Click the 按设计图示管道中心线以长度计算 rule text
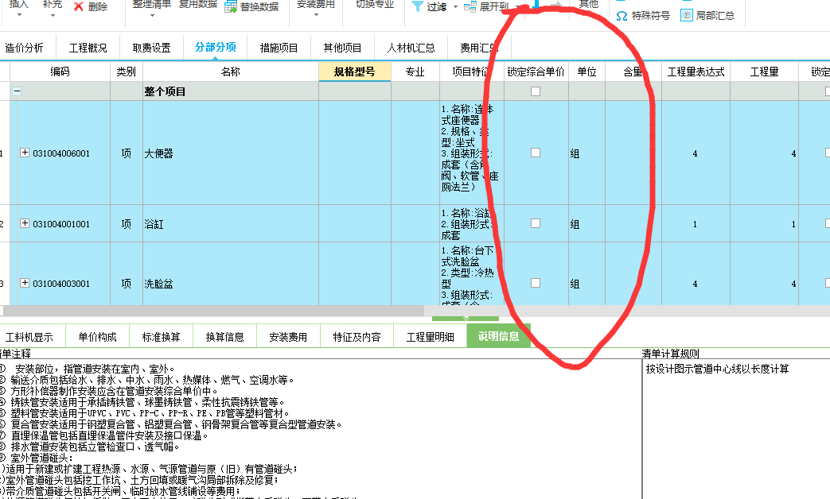This screenshot has height=499, width=830. pyautogui.click(x=717, y=369)
